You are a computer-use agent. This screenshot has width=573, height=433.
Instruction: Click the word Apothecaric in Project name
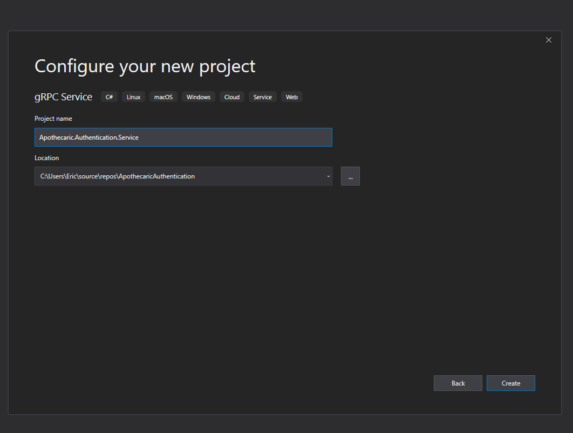point(56,138)
